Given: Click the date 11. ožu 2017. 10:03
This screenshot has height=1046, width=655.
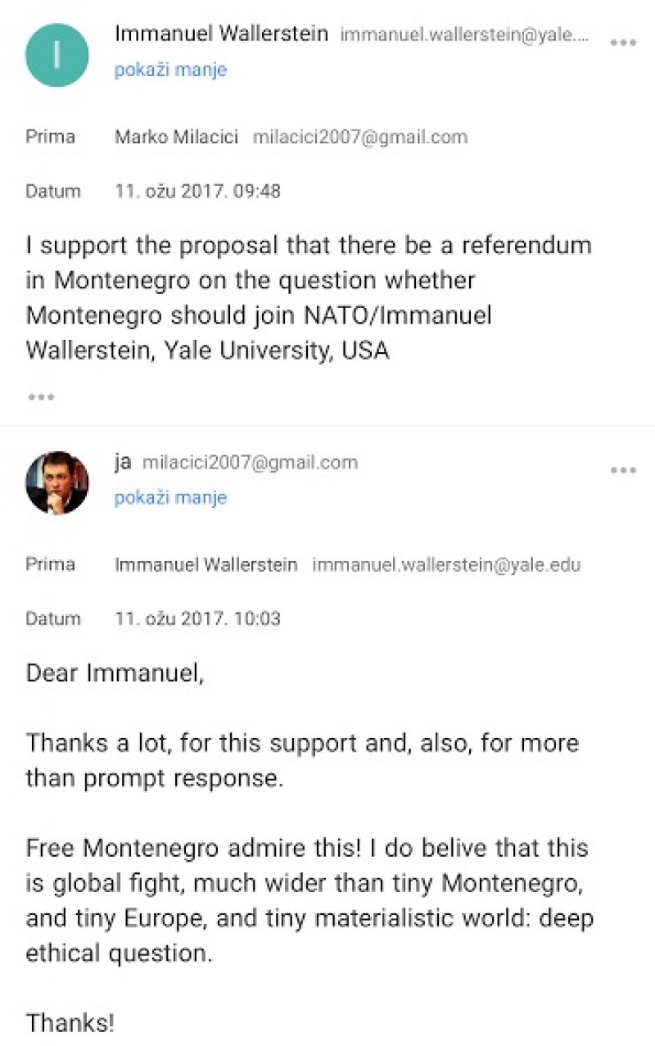Looking at the screenshot, I should click(x=197, y=618).
